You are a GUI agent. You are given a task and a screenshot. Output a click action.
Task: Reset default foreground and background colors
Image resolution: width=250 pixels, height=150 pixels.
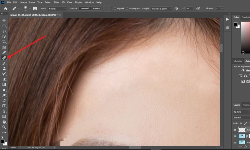[2, 137]
